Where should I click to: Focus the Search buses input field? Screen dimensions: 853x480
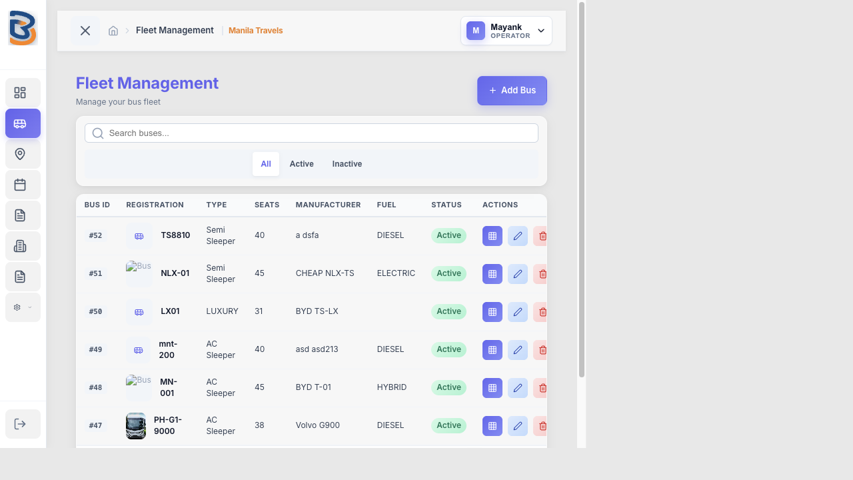(311, 133)
